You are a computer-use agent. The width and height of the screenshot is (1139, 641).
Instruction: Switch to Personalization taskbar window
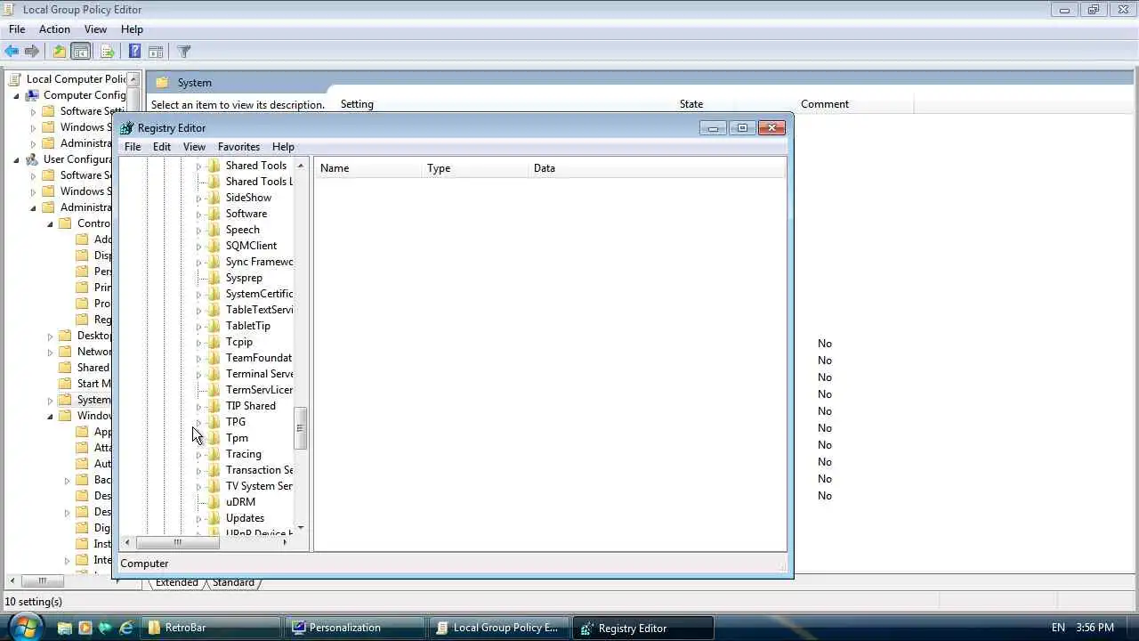(356, 628)
